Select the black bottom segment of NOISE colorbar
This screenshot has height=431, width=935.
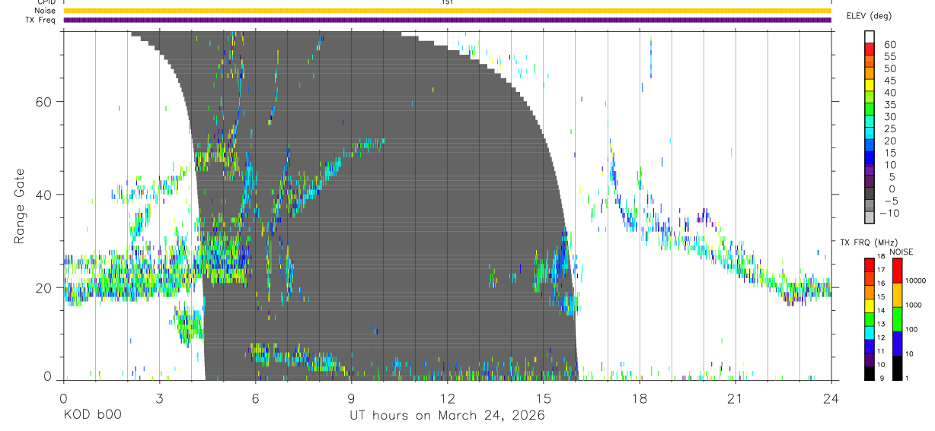click(x=896, y=366)
